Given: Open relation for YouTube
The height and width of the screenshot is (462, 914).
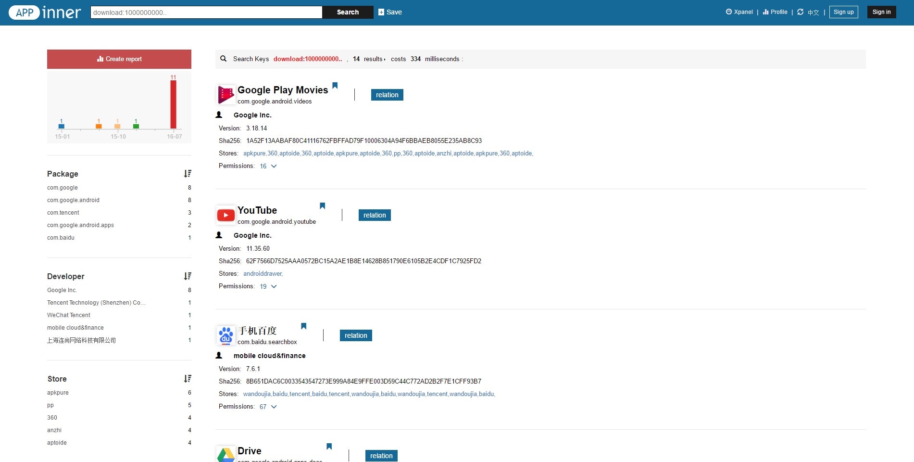Looking at the screenshot, I should tap(375, 215).
